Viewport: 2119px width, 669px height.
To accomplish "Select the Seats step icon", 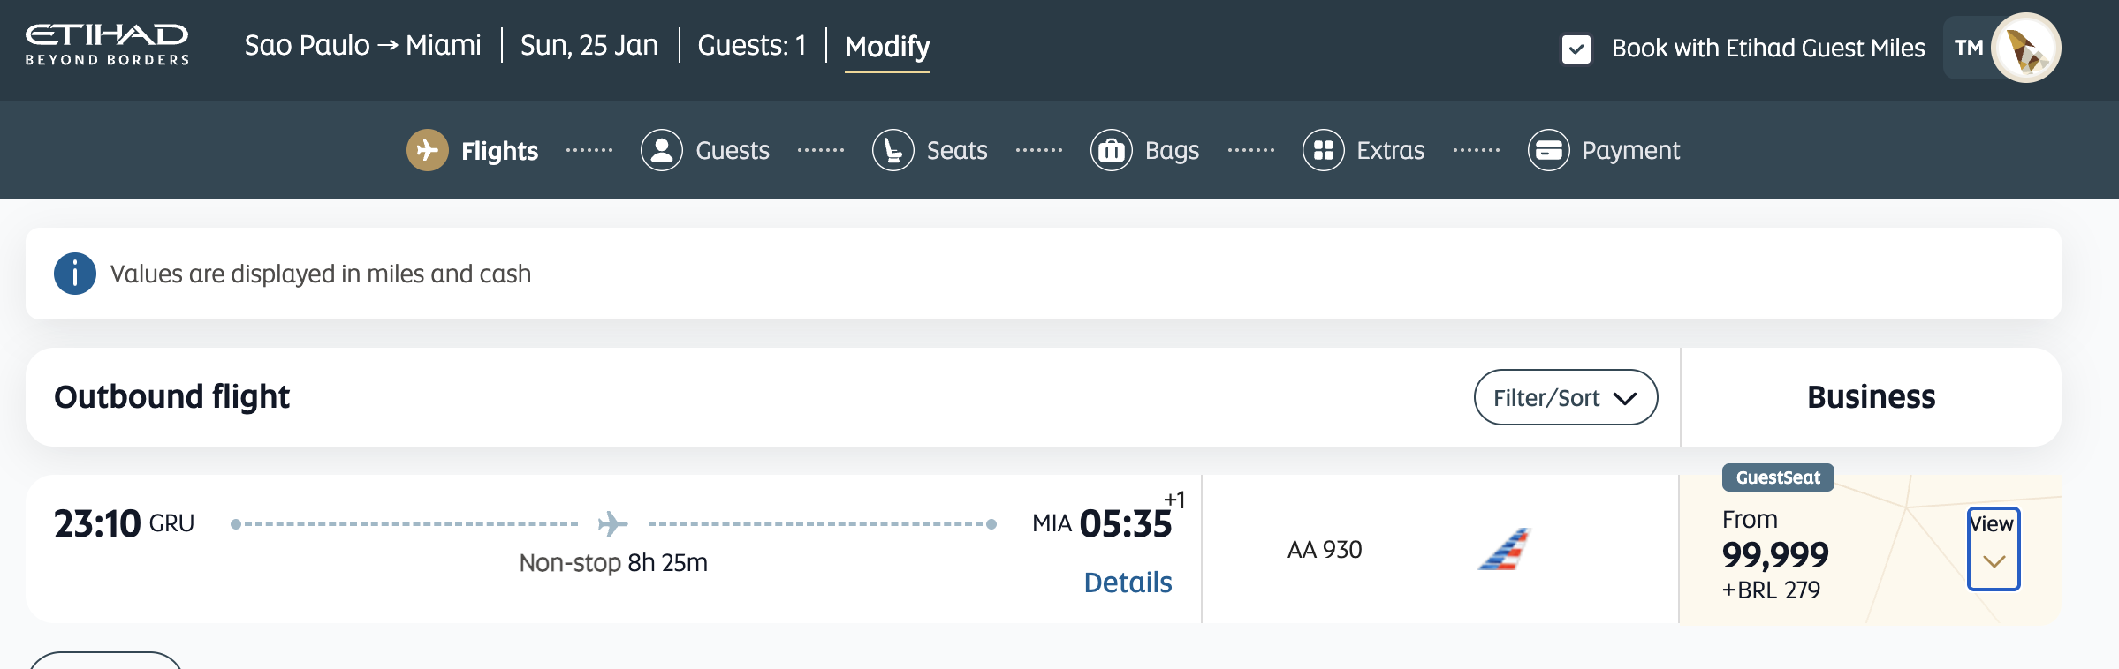I will point(892,150).
